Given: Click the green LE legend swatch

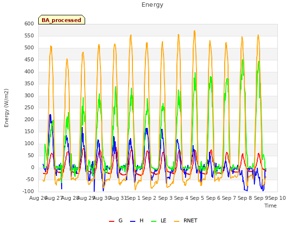Looking at the screenshot, I should [x=154, y=221].
